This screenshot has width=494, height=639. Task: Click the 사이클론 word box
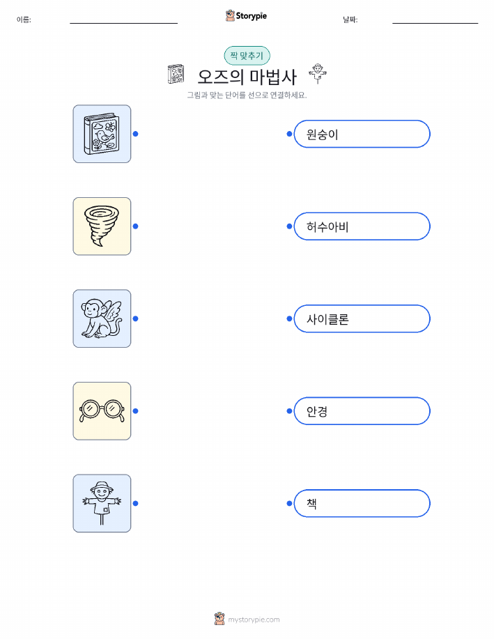tap(362, 318)
